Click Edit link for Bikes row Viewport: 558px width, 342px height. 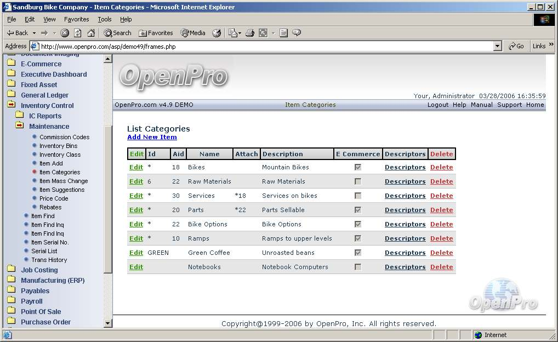(x=136, y=167)
